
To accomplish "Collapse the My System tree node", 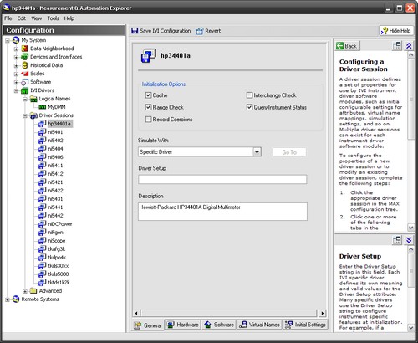I will 8,41.
